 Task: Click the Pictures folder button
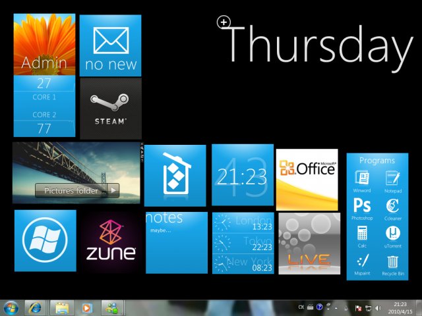tap(71, 190)
